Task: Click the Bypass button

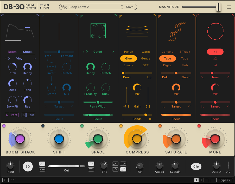Action: pos(224,180)
